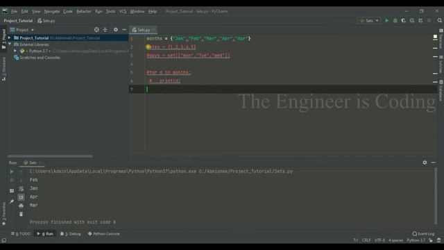Open the TODO tool window button

(20, 234)
